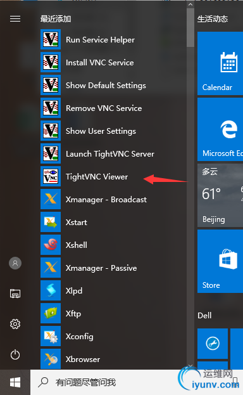
Task: Click the user account avatar
Action: point(15,263)
